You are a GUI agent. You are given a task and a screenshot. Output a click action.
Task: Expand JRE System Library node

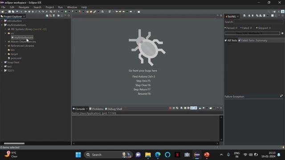click(x=5, y=29)
